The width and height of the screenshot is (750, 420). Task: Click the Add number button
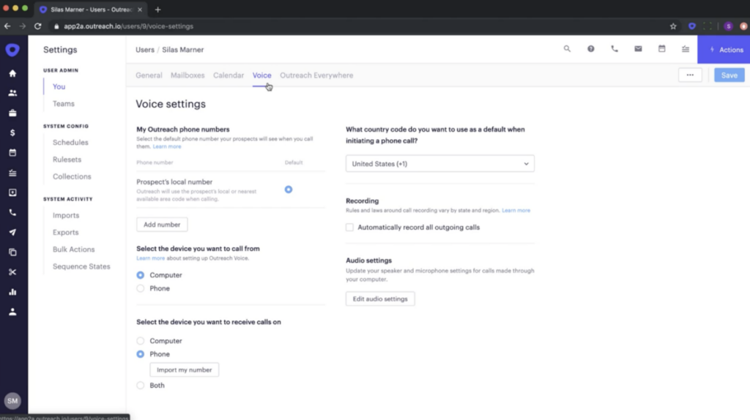pos(162,225)
